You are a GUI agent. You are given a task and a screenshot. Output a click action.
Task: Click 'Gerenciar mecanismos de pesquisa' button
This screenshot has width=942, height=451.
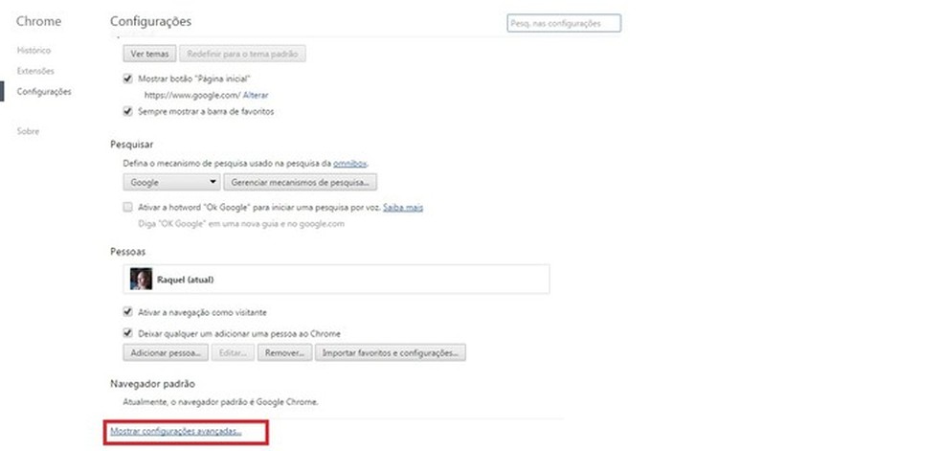pos(301,181)
